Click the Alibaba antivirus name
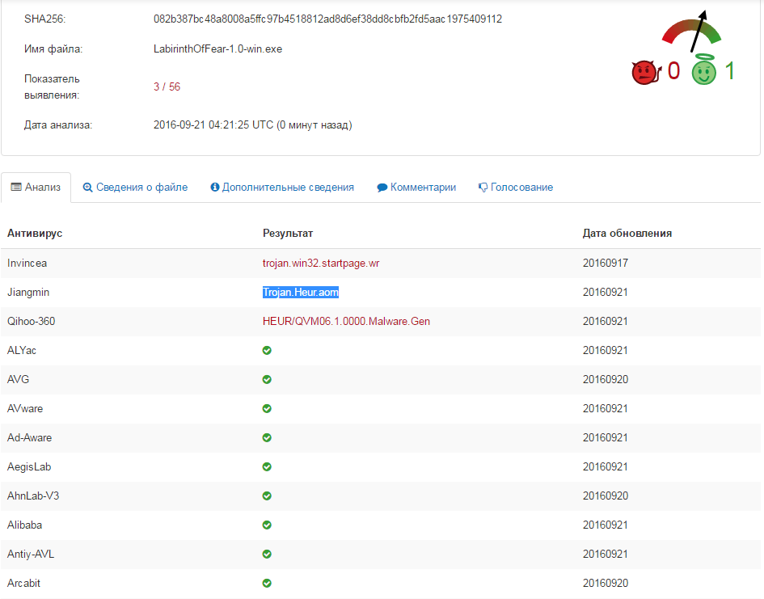The height and width of the screenshot is (599, 764). pos(24,525)
